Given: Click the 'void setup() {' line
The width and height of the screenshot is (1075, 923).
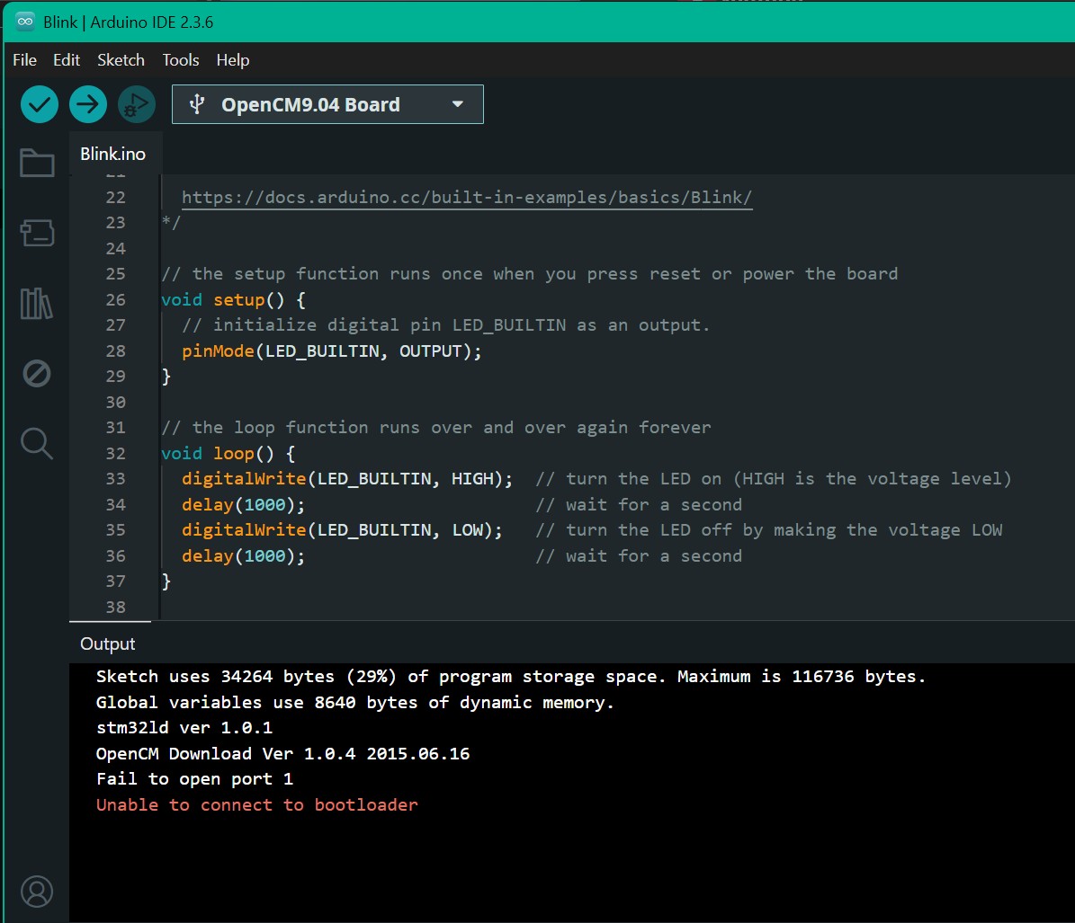Looking at the screenshot, I should 233,300.
